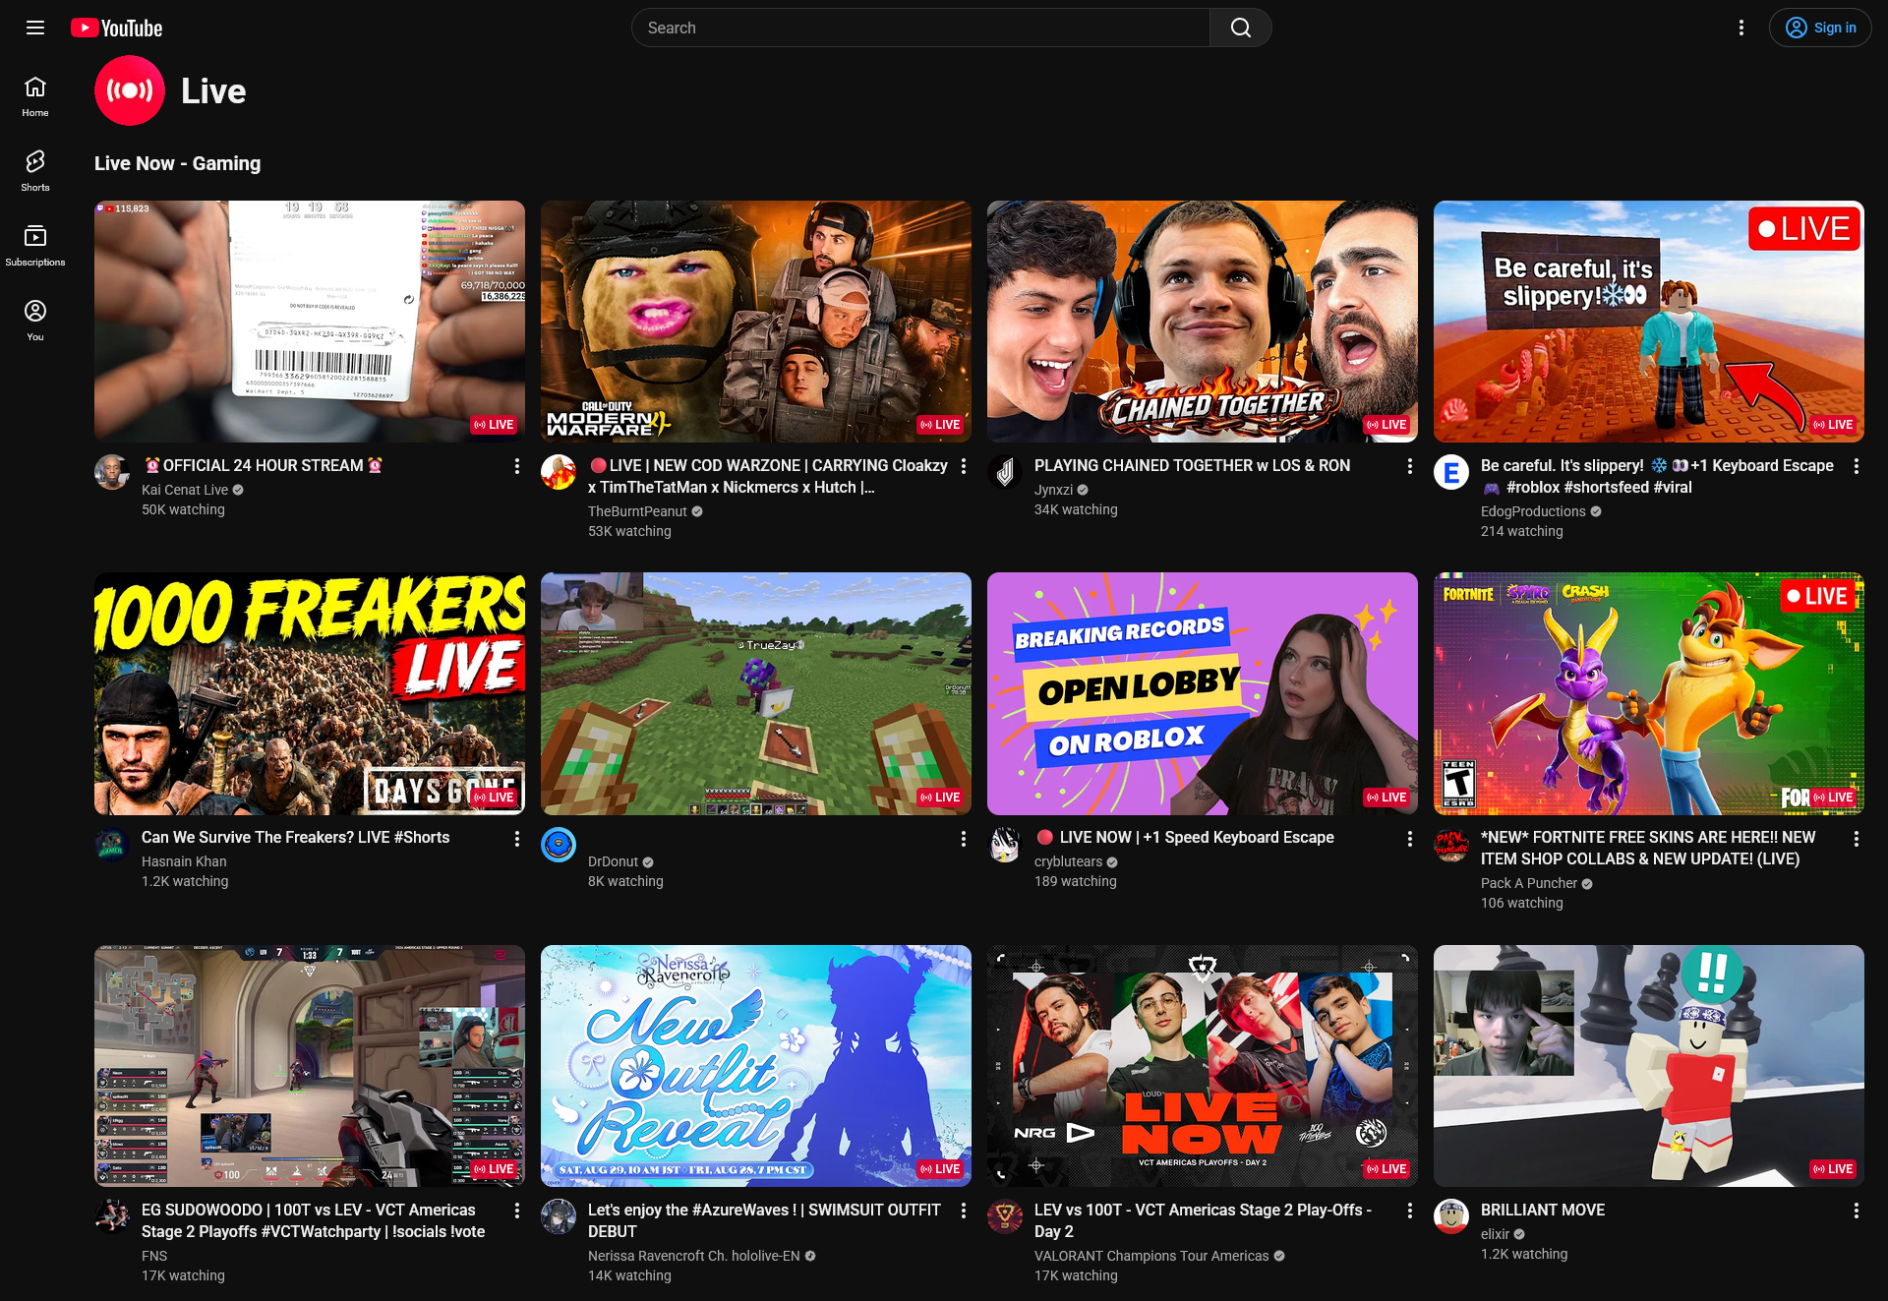The height and width of the screenshot is (1301, 1888).
Task: Open the Settings three-dot menu in header
Action: click(x=1741, y=28)
